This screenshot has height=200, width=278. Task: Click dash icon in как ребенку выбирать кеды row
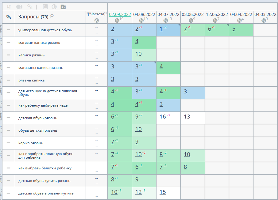tap(8, 105)
